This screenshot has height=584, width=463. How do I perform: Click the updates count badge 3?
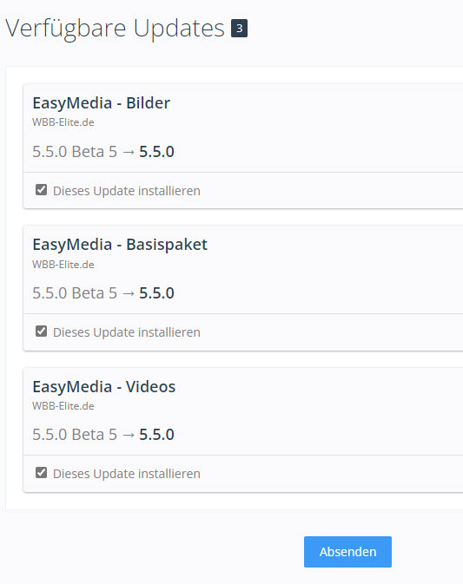tap(240, 29)
